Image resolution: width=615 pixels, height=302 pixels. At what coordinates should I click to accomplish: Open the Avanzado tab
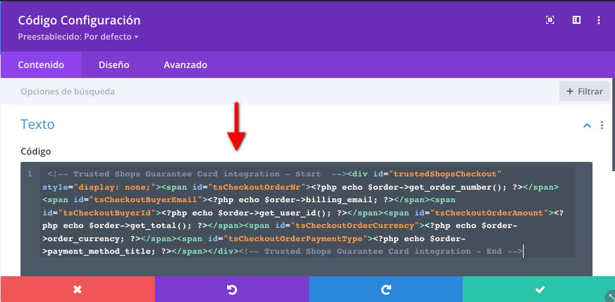pyautogui.click(x=185, y=65)
